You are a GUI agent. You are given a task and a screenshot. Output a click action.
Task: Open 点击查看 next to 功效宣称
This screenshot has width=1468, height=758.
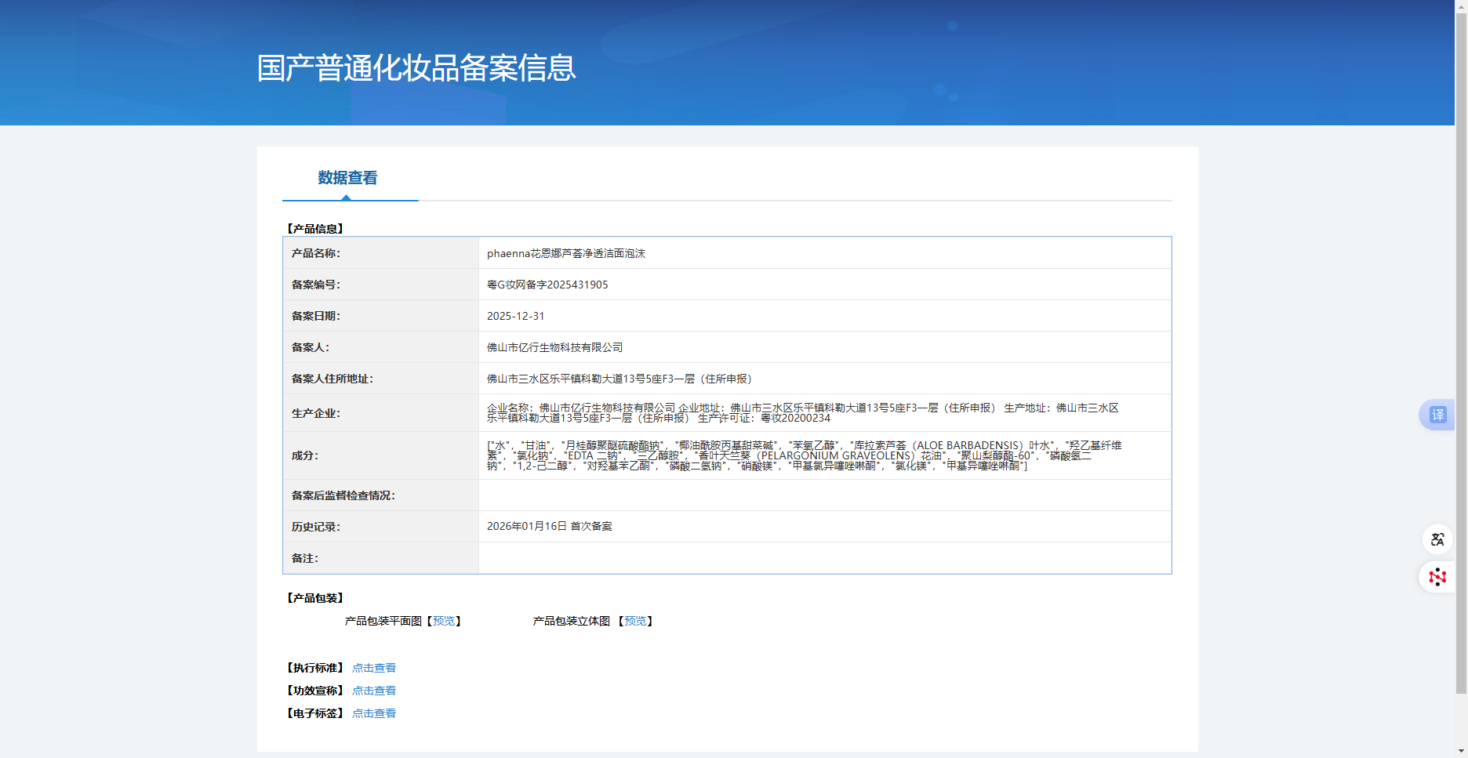tap(374, 691)
